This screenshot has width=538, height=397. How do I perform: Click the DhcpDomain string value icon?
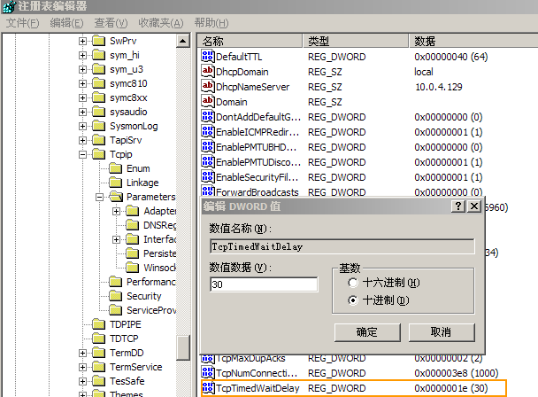click(209, 72)
